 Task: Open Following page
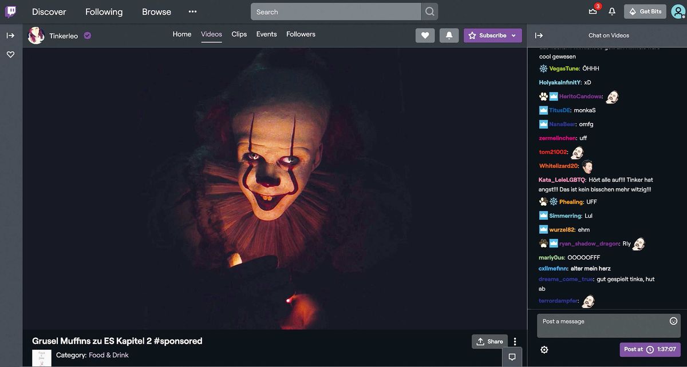(104, 11)
